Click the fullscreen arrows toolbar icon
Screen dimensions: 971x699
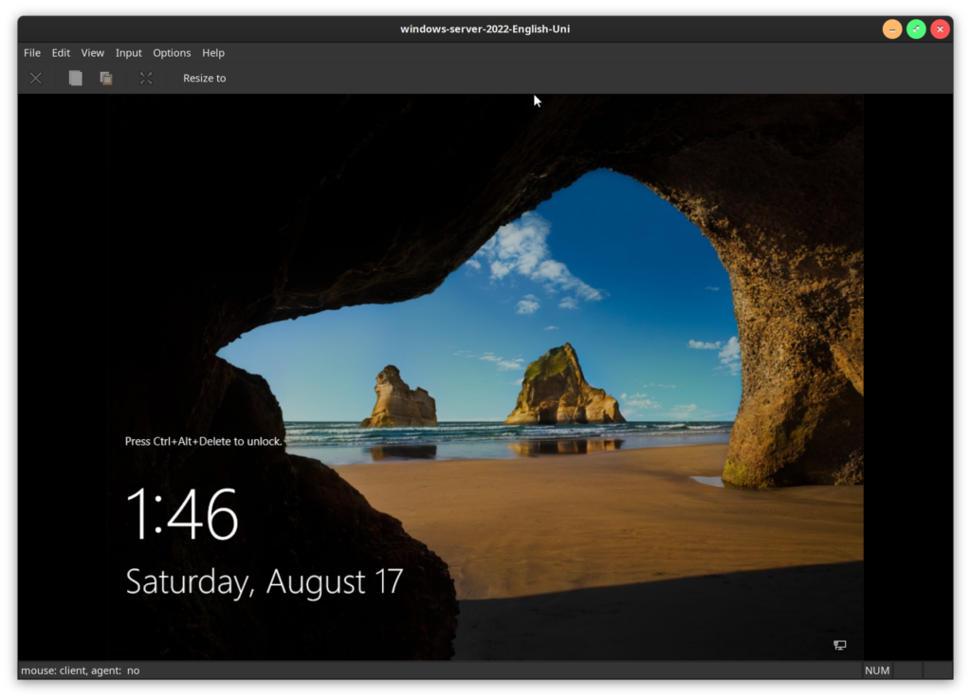(146, 78)
